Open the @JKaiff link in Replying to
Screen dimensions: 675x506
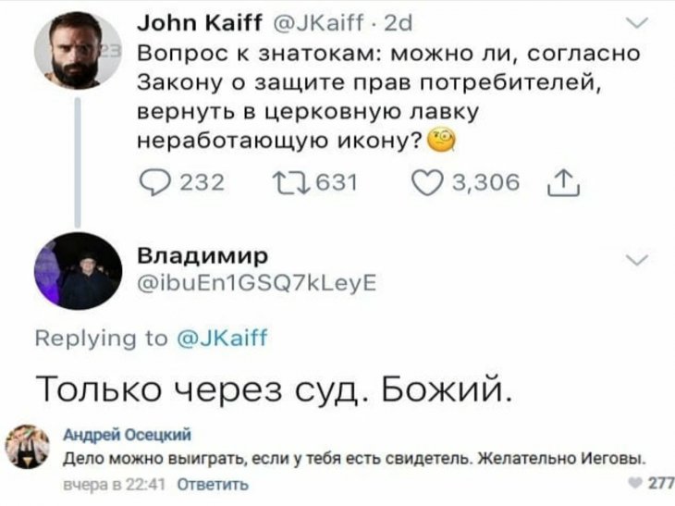coord(223,338)
